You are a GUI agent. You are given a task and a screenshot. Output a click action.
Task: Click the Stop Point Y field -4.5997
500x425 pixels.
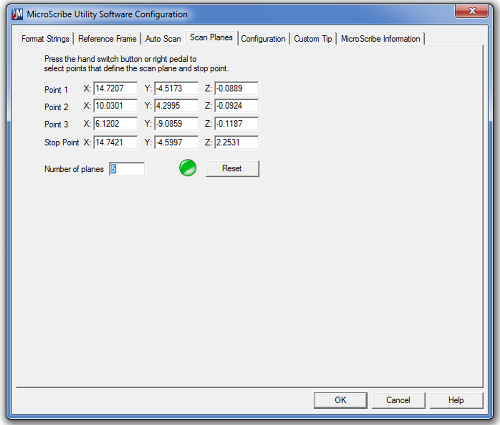(x=176, y=142)
